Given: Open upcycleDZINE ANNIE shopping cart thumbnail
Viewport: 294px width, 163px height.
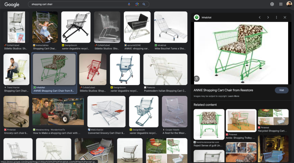Looking at the screenshot, I should 137,27.
